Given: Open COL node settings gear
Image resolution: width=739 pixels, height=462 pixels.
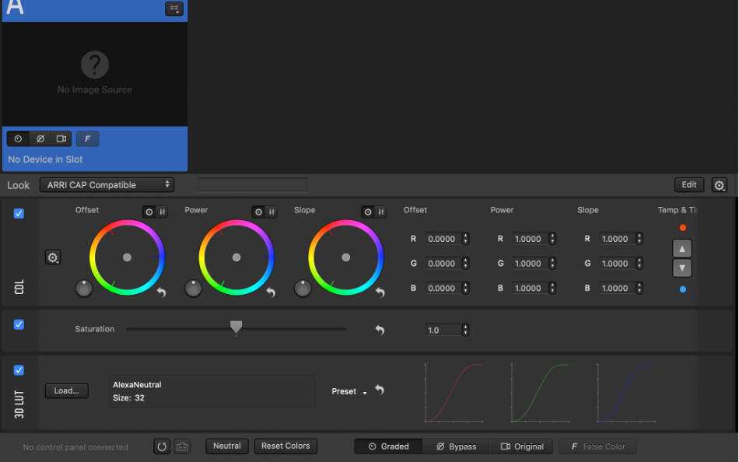Looking at the screenshot, I should pyautogui.click(x=53, y=257).
